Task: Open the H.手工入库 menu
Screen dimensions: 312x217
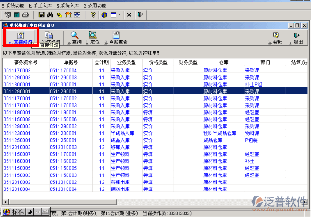Action: click(x=40, y=6)
